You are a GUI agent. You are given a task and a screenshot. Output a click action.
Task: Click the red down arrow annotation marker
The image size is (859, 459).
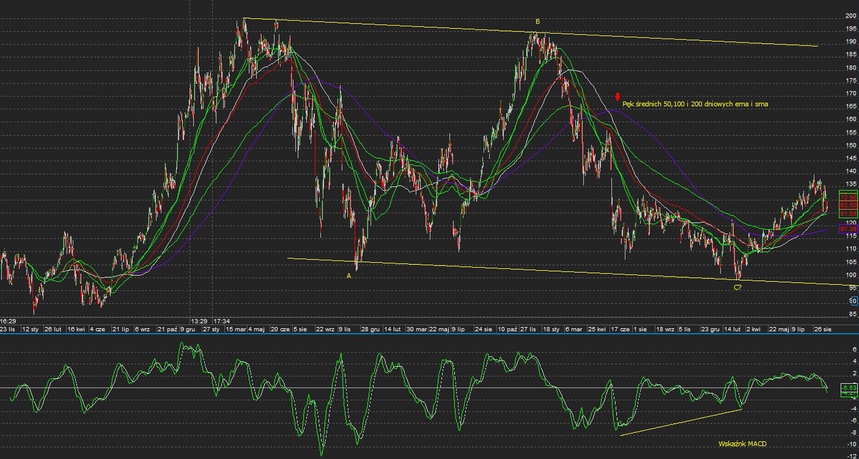coord(618,97)
